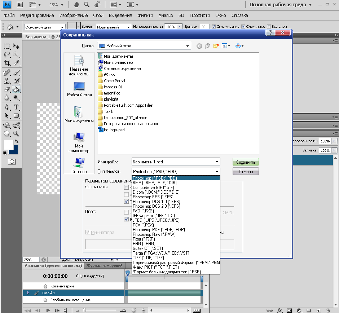Open Фильтр menu
339x313 pixels.
coord(145,16)
